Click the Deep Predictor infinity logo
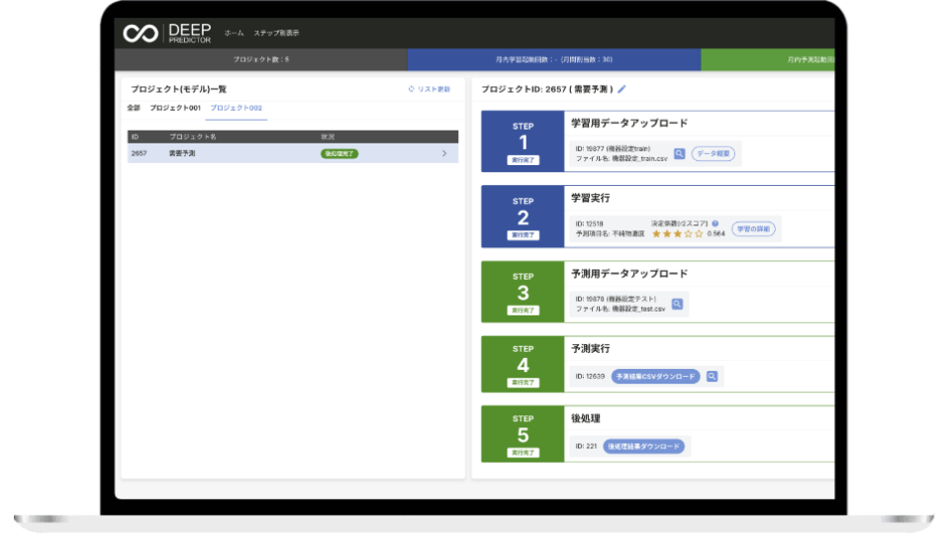This screenshot has width=950, height=534. click(x=140, y=33)
